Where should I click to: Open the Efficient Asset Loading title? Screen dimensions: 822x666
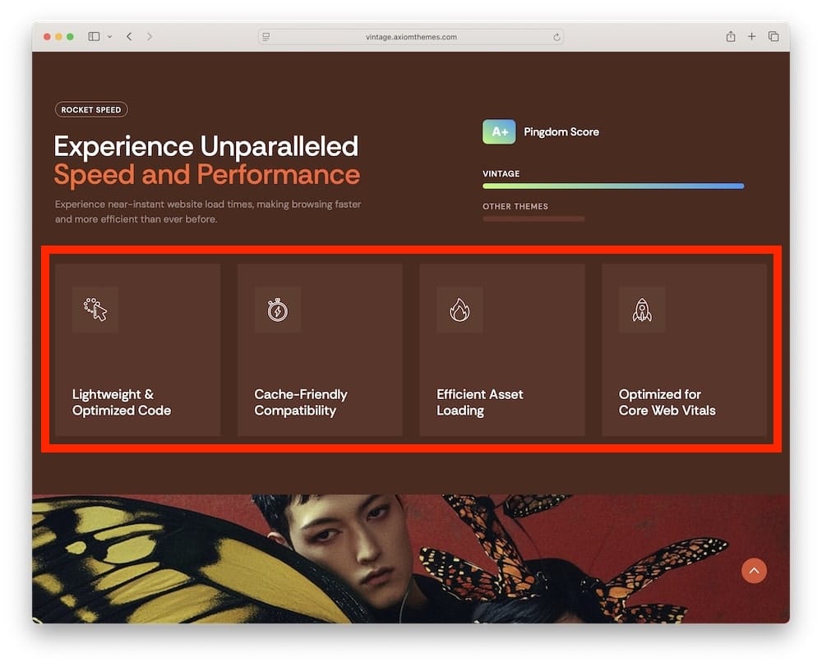(x=480, y=402)
